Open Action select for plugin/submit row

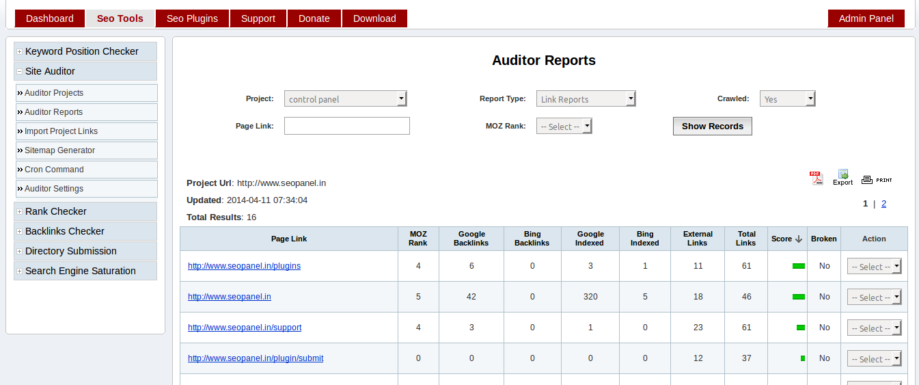tap(875, 359)
